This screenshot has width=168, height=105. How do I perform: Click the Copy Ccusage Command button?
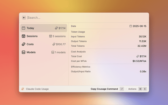coord(104,89)
